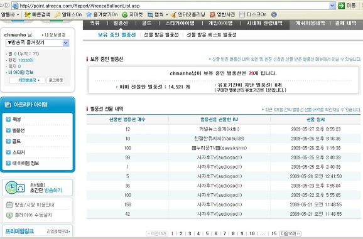Open the 결제 내역 menu tab
The image size is (363, 239).
click(x=345, y=23)
